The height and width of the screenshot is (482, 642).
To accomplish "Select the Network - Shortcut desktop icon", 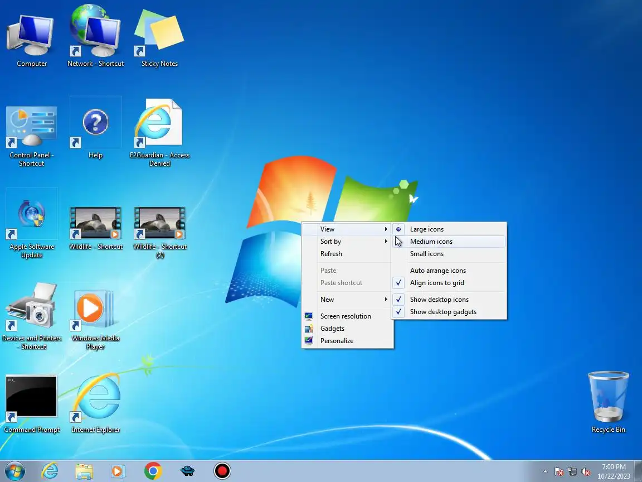I will pos(95,37).
